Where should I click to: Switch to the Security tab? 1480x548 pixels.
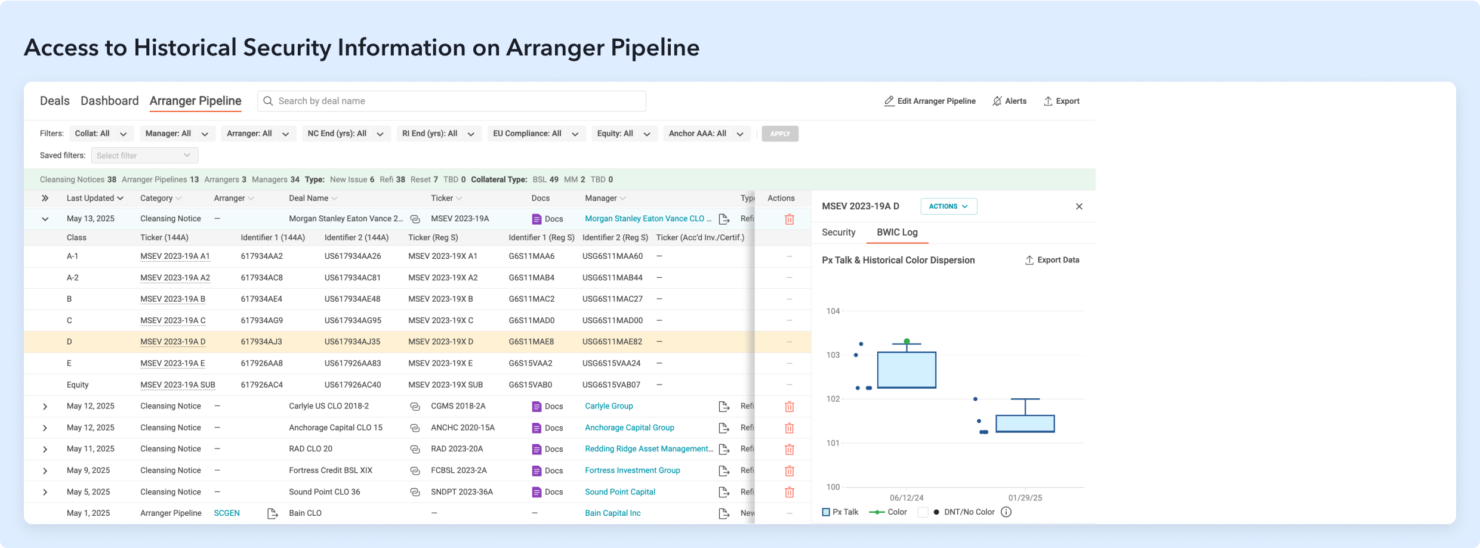click(838, 233)
